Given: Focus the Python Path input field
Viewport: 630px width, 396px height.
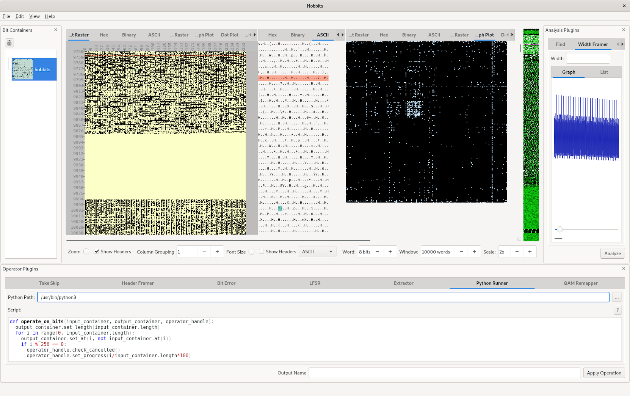Looking at the screenshot, I should tap(323, 297).
